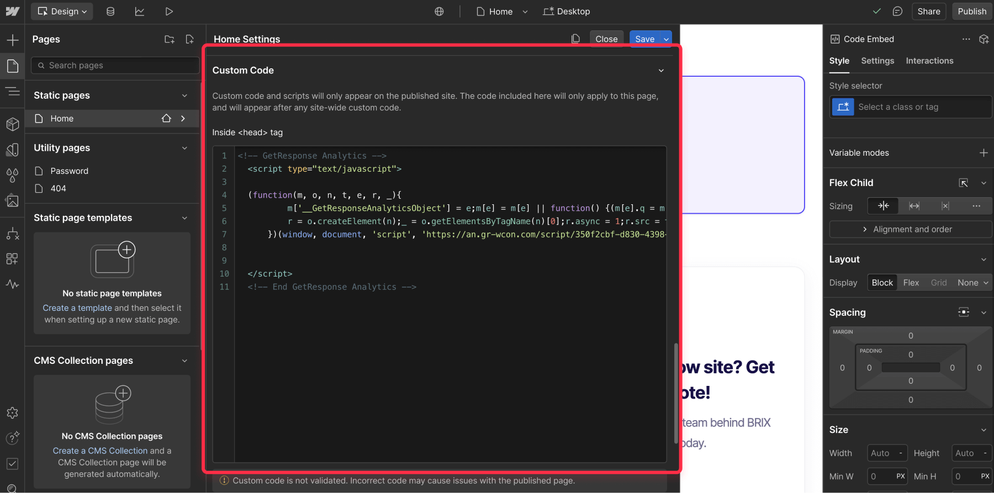
Task: Collapse CMS Collection pages section
Action: [x=184, y=361]
